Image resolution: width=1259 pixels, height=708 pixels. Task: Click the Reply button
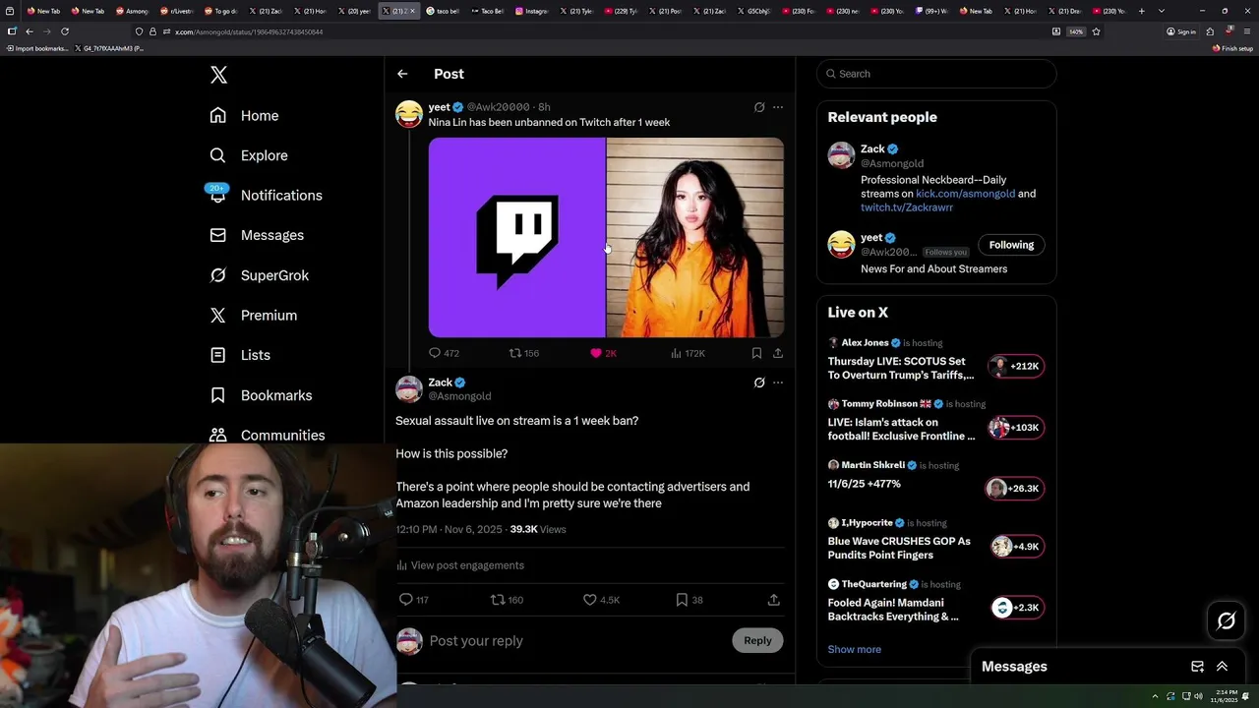pos(757,640)
